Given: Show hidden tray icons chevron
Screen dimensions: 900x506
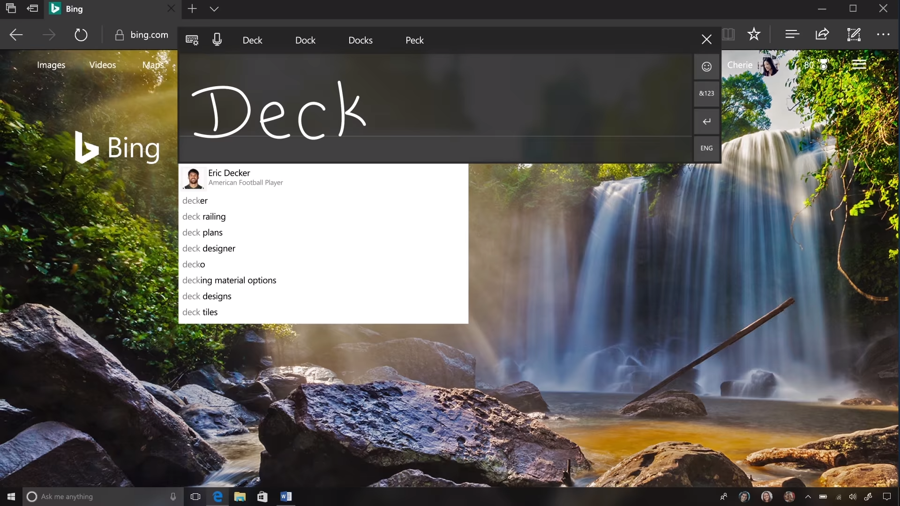Looking at the screenshot, I should (808, 497).
